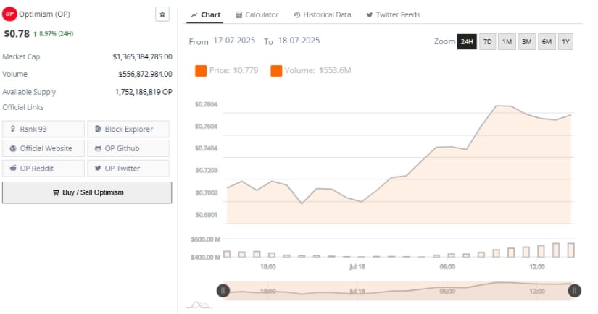Star Optimism as a favorite

point(162,14)
